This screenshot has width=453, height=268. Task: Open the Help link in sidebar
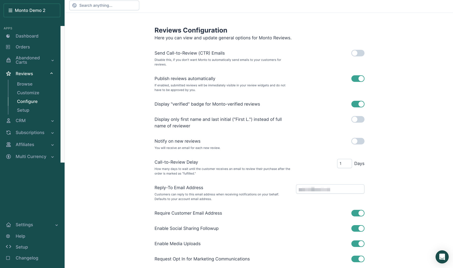coord(20,236)
